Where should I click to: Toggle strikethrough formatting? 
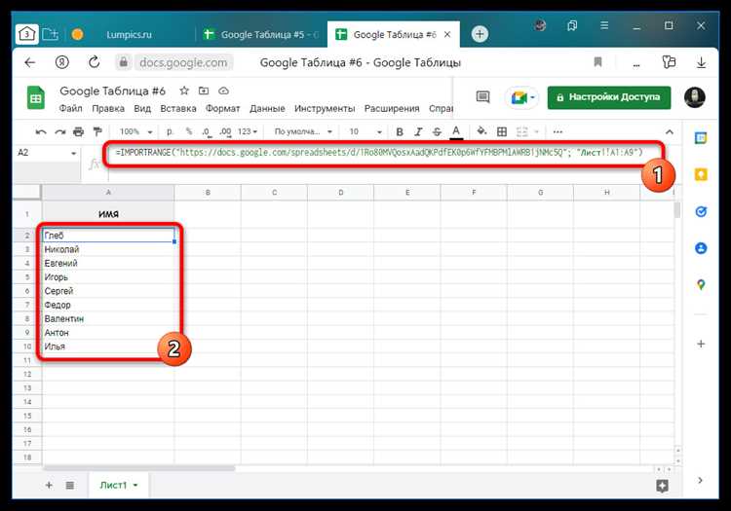pos(437,132)
